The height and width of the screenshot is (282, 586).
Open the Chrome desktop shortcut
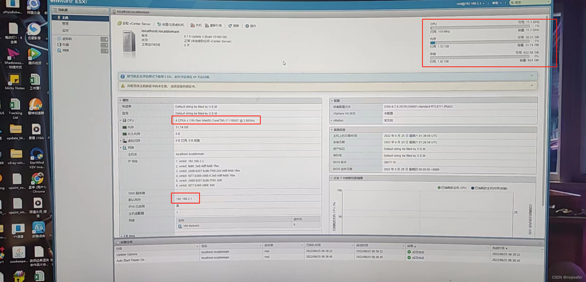pos(38,183)
